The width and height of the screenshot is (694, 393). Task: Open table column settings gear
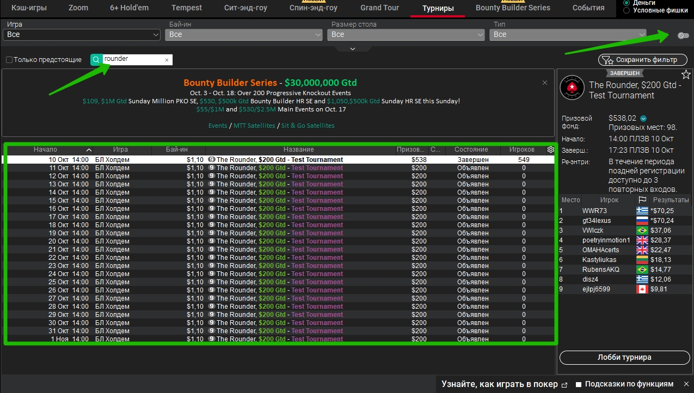point(551,149)
